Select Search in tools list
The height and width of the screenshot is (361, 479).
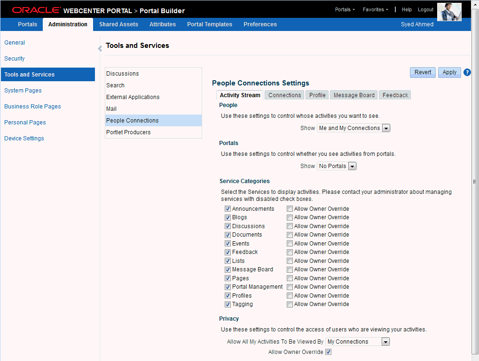coord(153,85)
